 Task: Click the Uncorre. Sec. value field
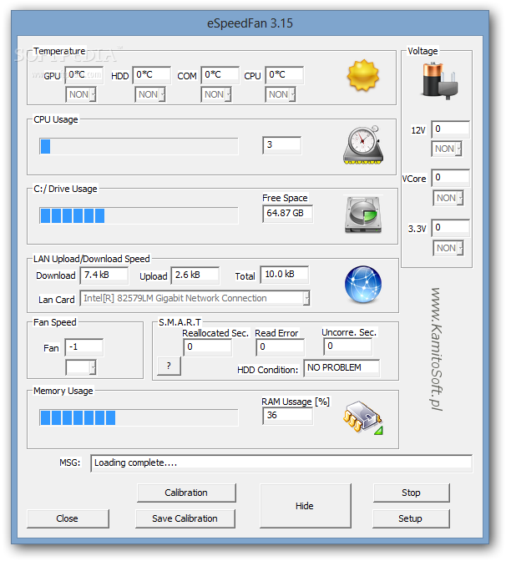click(348, 346)
